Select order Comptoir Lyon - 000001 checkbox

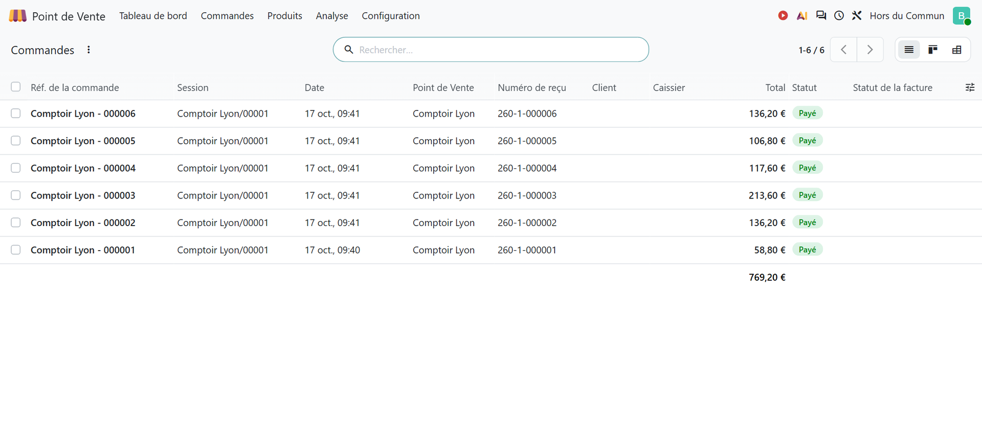(16, 250)
